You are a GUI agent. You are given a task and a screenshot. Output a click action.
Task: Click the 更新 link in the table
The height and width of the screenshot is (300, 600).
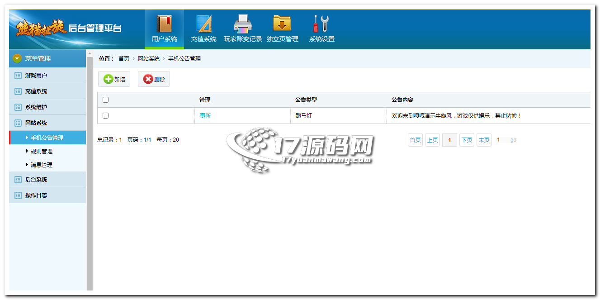click(x=205, y=116)
